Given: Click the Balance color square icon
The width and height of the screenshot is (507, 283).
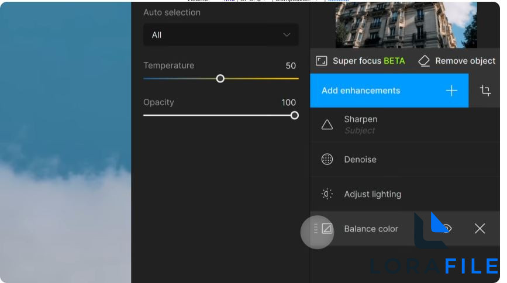Looking at the screenshot, I should click(327, 229).
